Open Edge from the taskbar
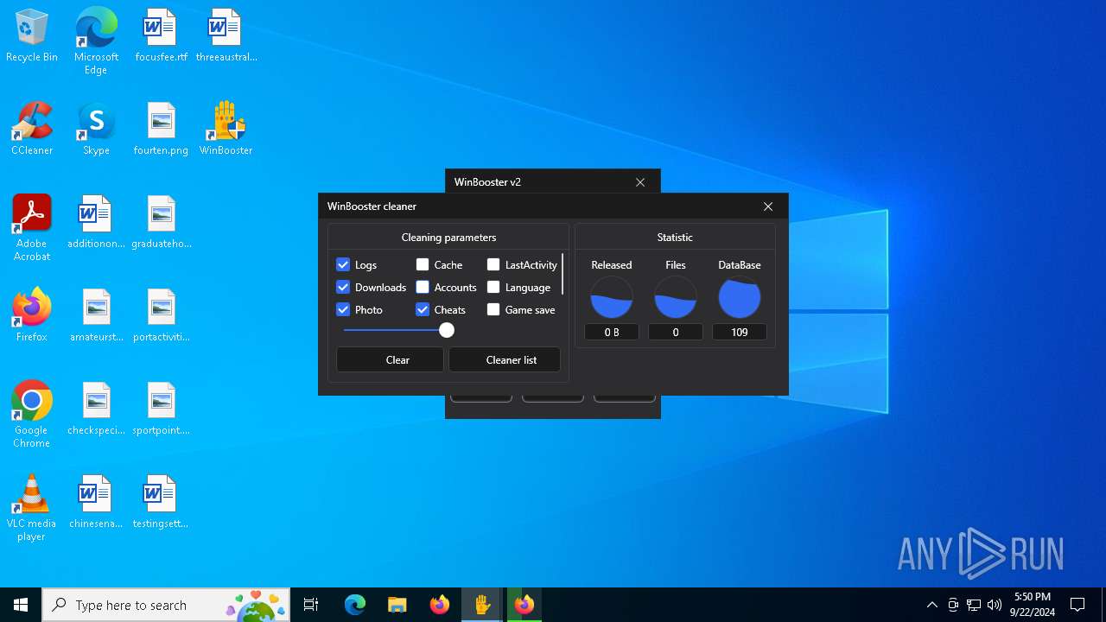 click(355, 605)
